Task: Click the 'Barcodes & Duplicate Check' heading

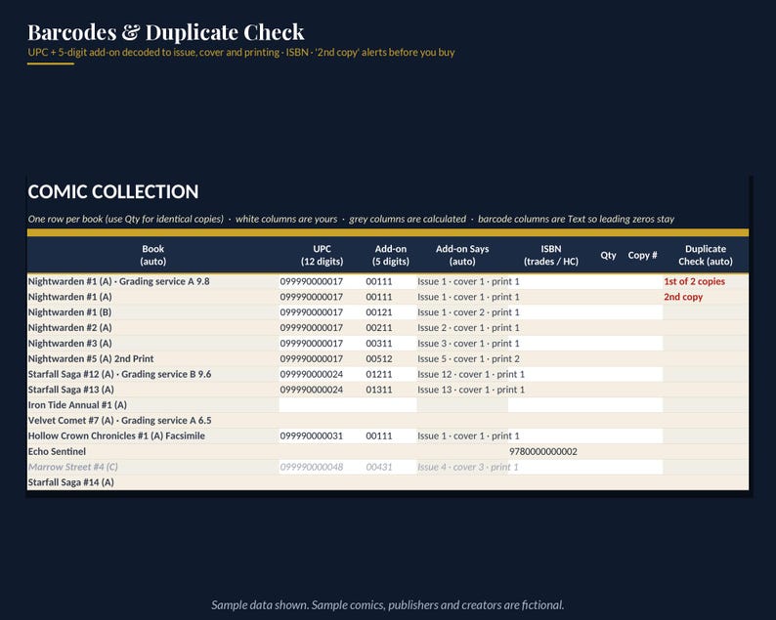Action: (x=166, y=32)
